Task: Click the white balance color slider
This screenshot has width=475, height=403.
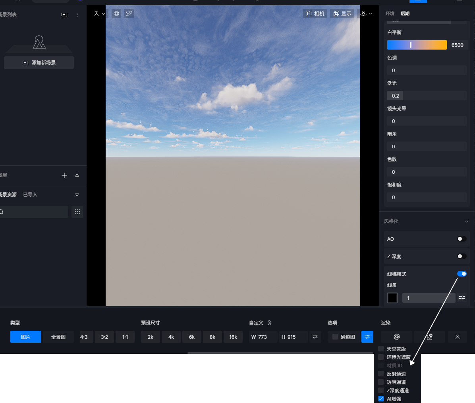Action: pyautogui.click(x=417, y=45)
